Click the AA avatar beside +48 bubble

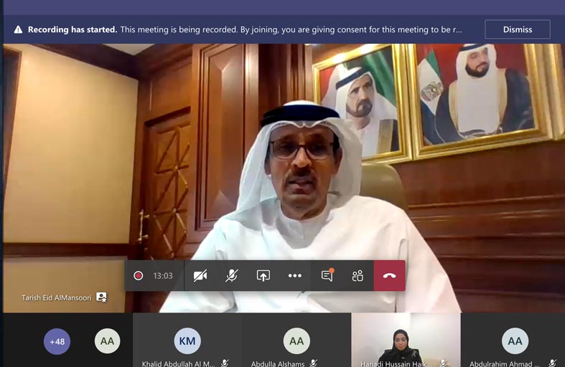click(107, 341)
